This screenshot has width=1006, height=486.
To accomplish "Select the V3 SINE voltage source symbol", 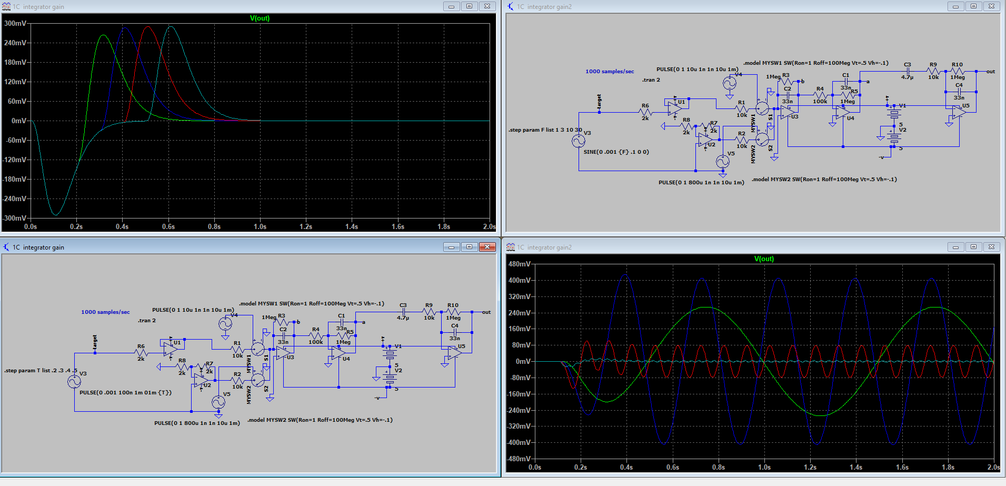I will tap(579, 141).
